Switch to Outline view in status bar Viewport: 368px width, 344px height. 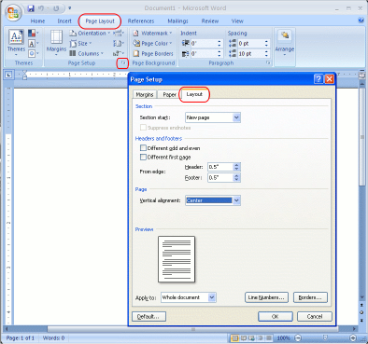coord(261,337)
